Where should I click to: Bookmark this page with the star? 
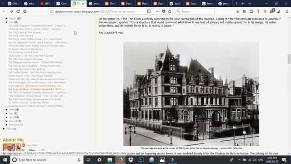click(170, 11)
